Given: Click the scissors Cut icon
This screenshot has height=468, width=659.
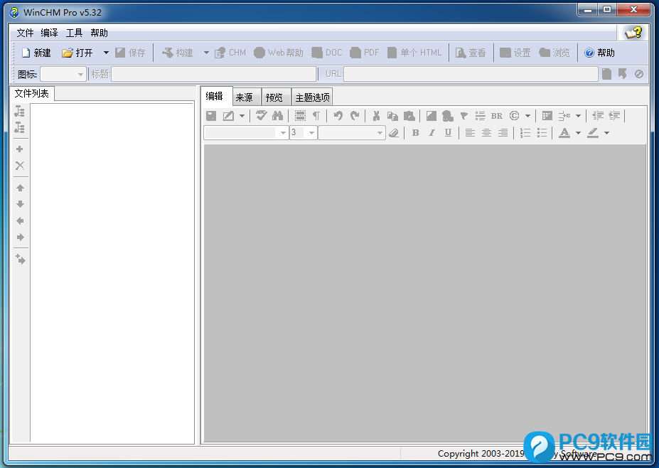Looking at the screenshot, I should tap(376, 116).
